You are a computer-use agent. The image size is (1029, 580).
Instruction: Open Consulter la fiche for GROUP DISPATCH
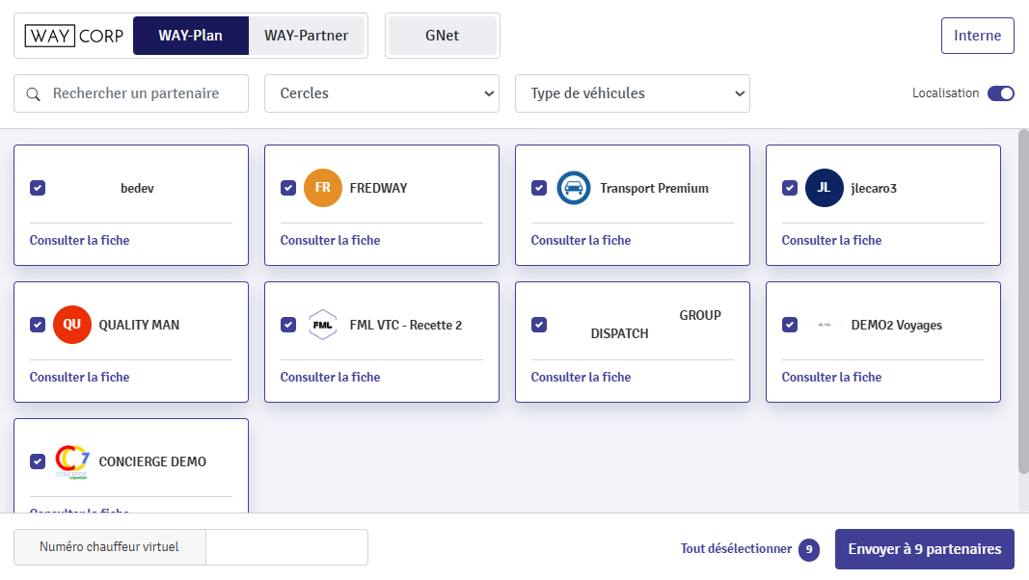pyautogui.click(x=581, y=378)
